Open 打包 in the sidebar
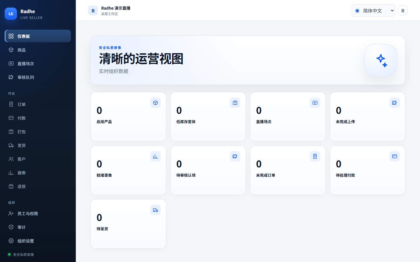This screenshot has height=262, width=420. click(x=38, y=132)
